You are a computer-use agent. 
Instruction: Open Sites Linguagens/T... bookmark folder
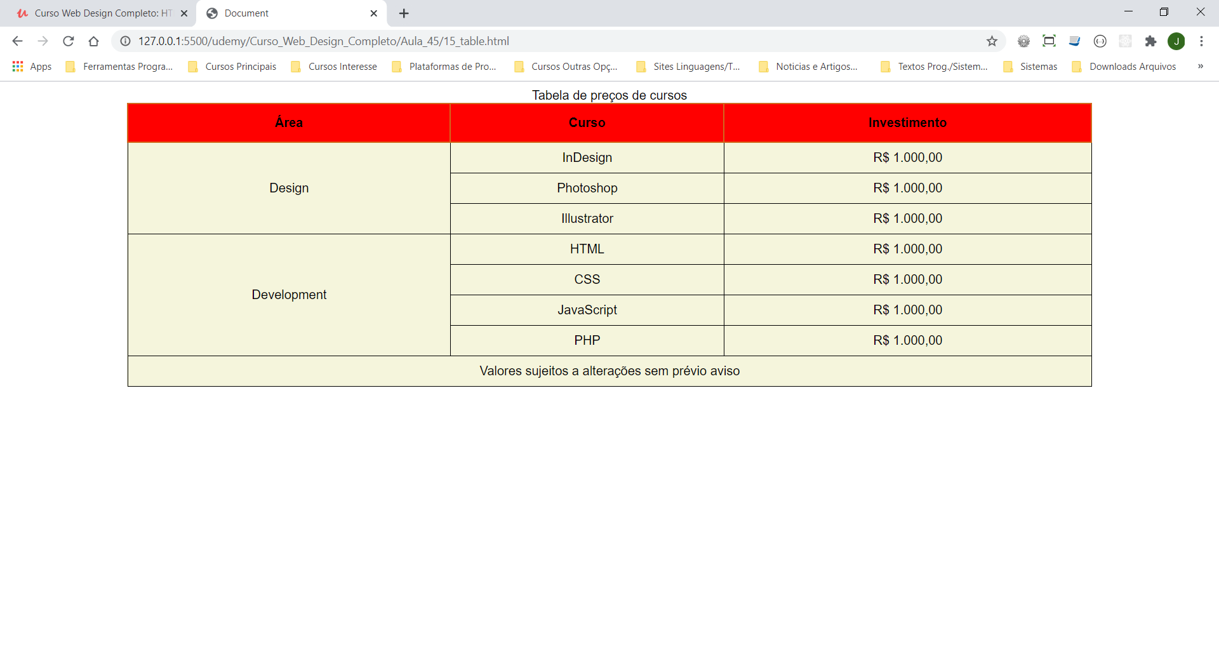688,67
